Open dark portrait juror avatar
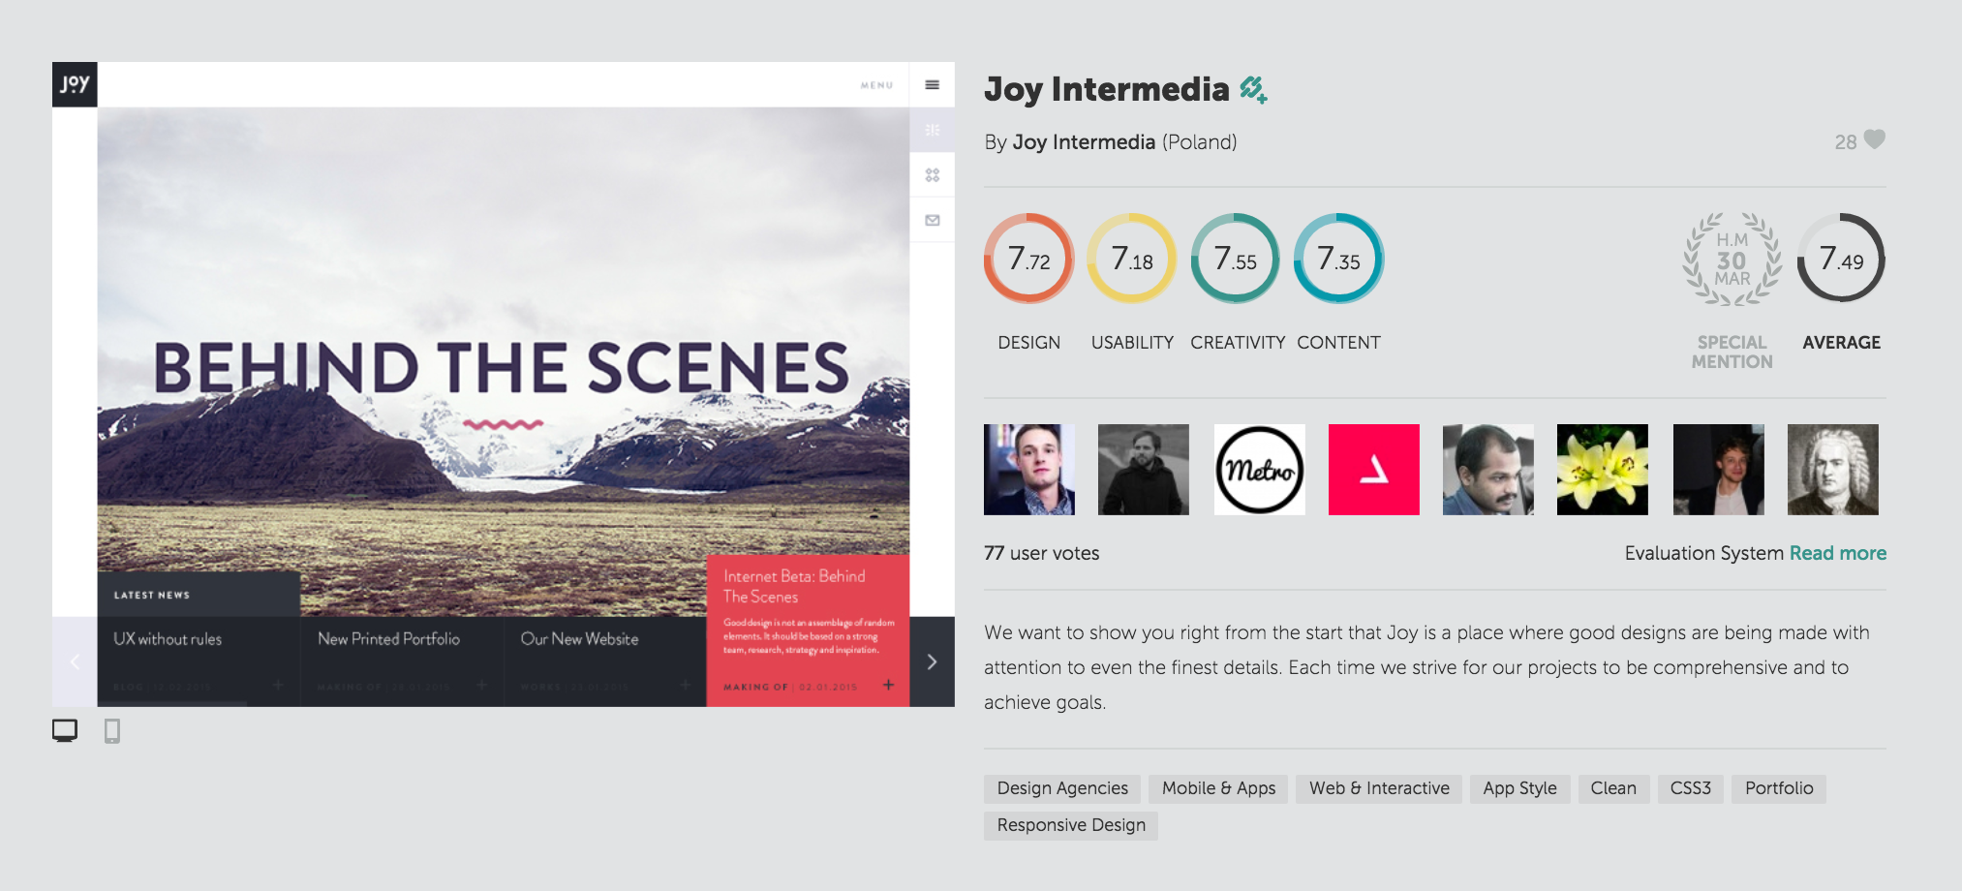 1719,470
